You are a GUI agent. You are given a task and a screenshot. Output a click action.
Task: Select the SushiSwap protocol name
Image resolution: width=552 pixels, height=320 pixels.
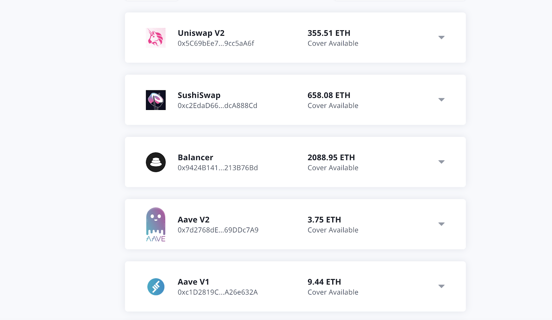(199, 95)
